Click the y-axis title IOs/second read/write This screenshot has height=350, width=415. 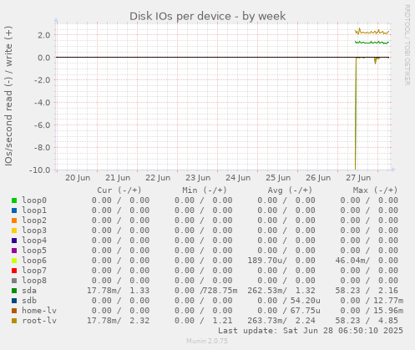point(8,96)
